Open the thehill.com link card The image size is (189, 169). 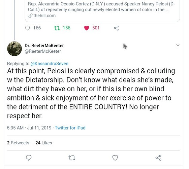pos(102,11)
